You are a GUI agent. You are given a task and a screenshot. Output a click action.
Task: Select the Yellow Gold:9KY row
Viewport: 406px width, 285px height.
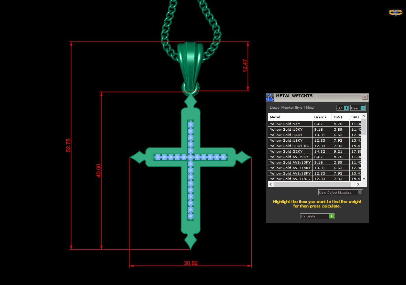pos(314,124)
